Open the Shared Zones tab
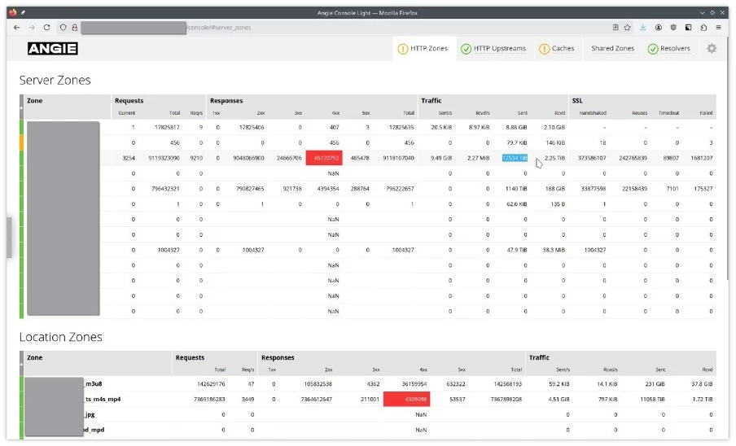The height and width of the screenshot is (446, 736). tap(612, 49)
